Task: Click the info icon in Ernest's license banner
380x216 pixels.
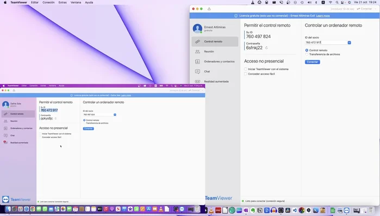Action: pyautogui.click(x=236, y=16)
